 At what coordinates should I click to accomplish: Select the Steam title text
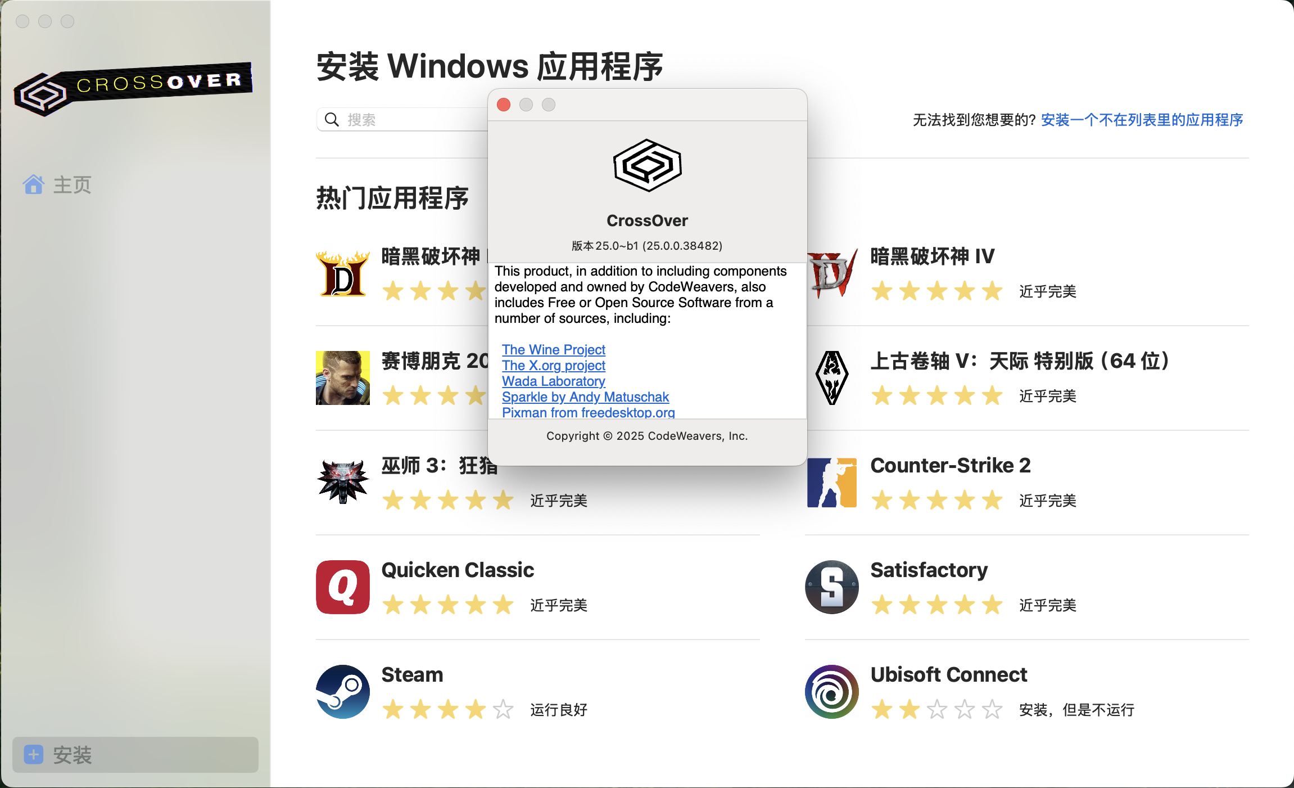[412, 674]
